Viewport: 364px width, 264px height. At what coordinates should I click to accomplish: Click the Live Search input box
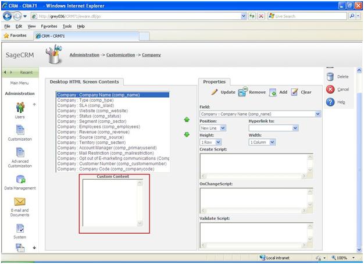point(308,16)
